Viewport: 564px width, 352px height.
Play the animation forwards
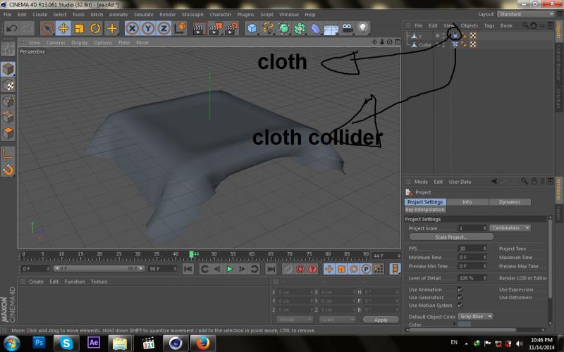point(230,269)
